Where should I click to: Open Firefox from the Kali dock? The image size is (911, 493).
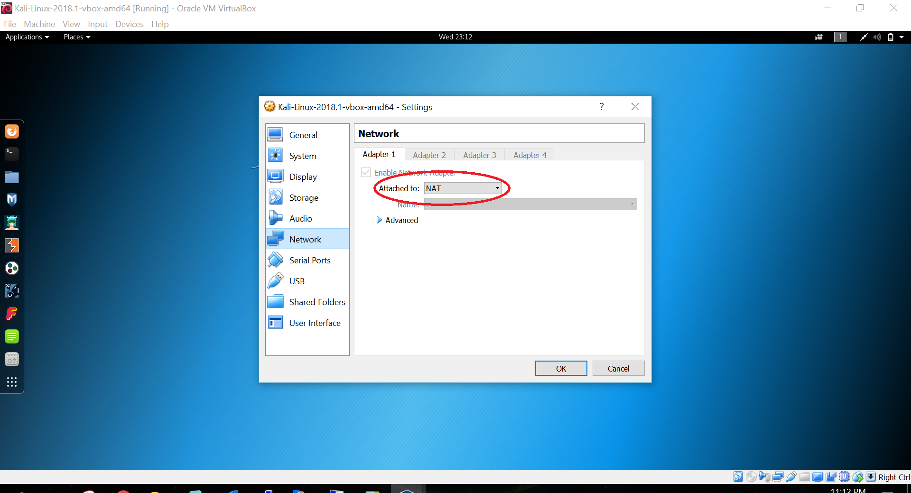12,131
